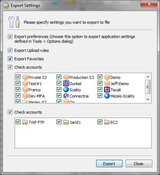Screen dimensions: 160x175
Task: Uncheck the Production S3 account checkbox
Action: 59,77
